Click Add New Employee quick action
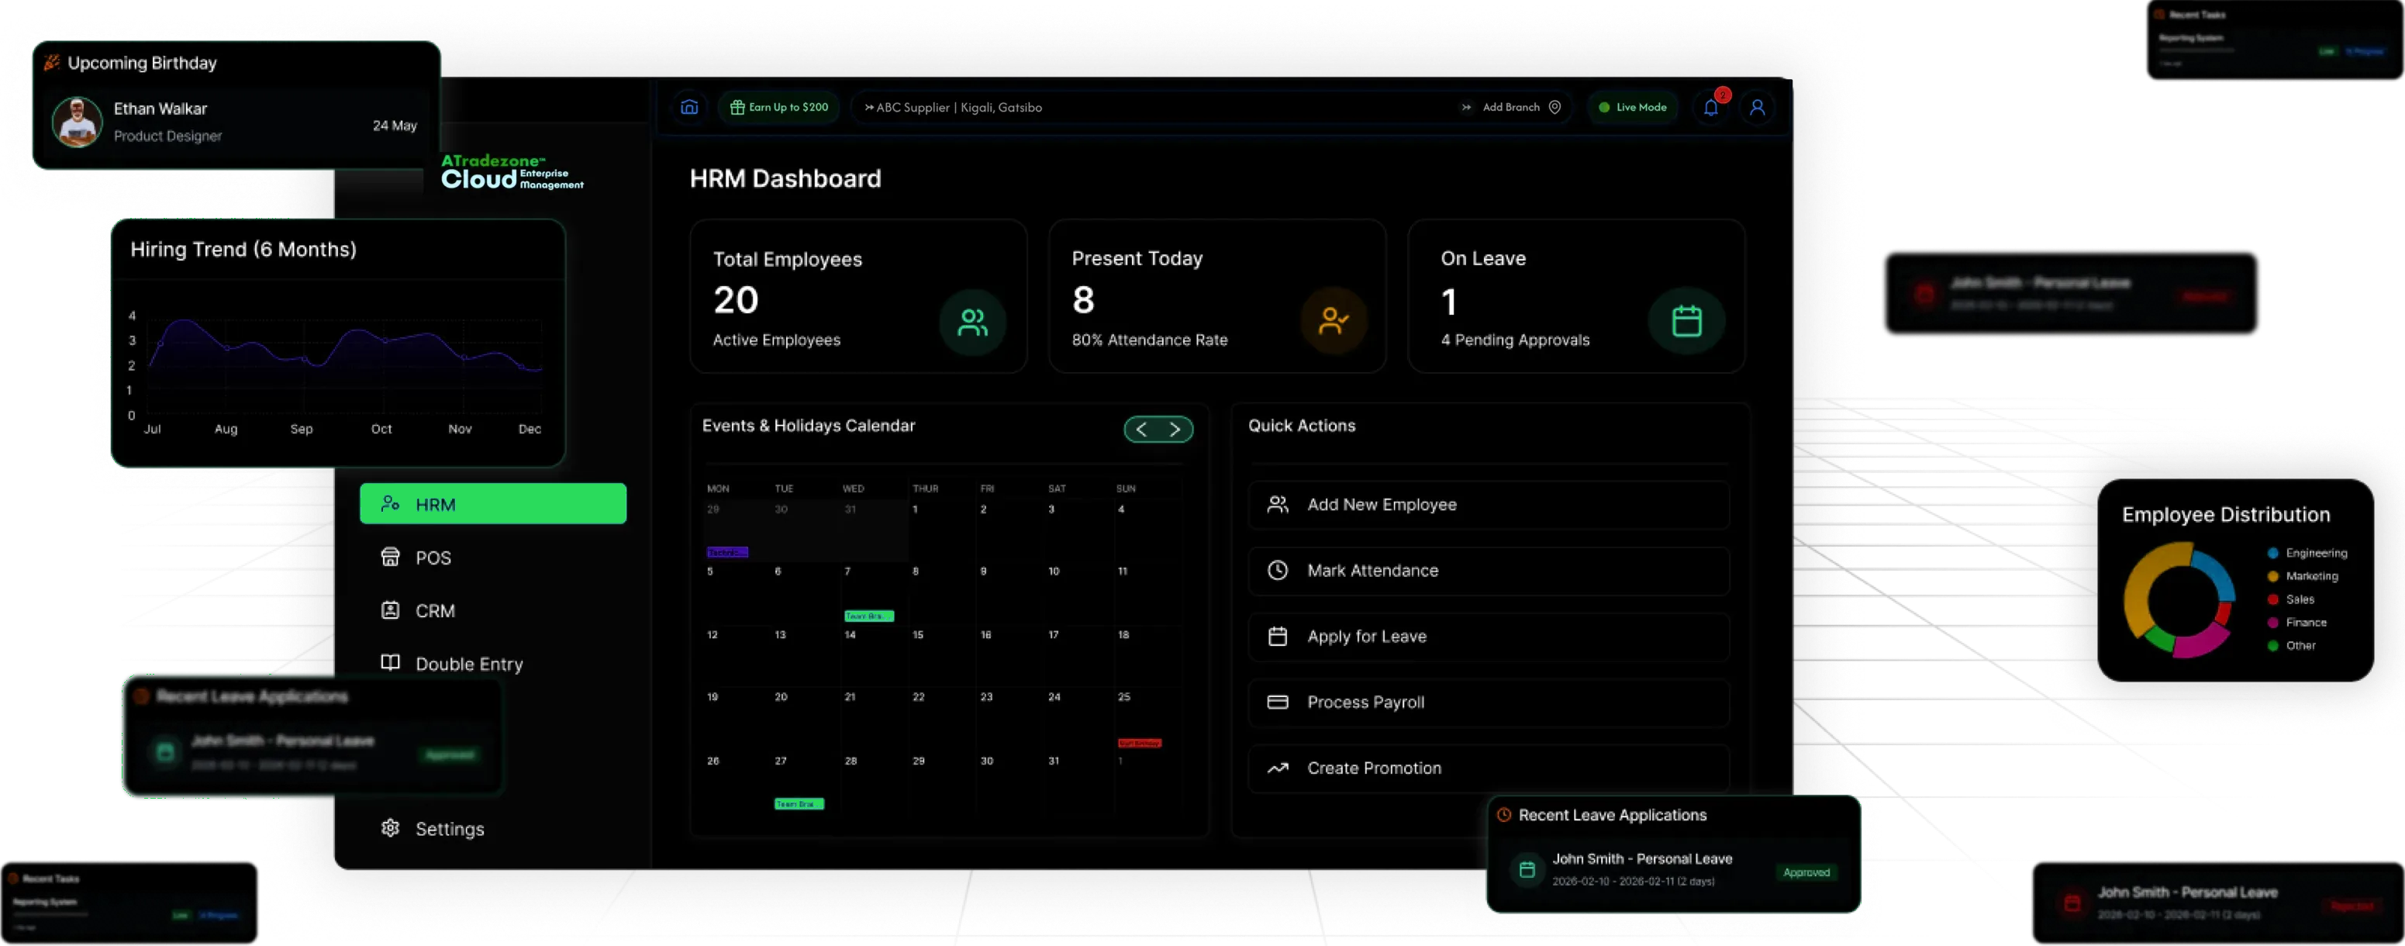Image resolution: width=2405 pixels, height=946 pixels. pyautogui.click(x=1488, y=504)
